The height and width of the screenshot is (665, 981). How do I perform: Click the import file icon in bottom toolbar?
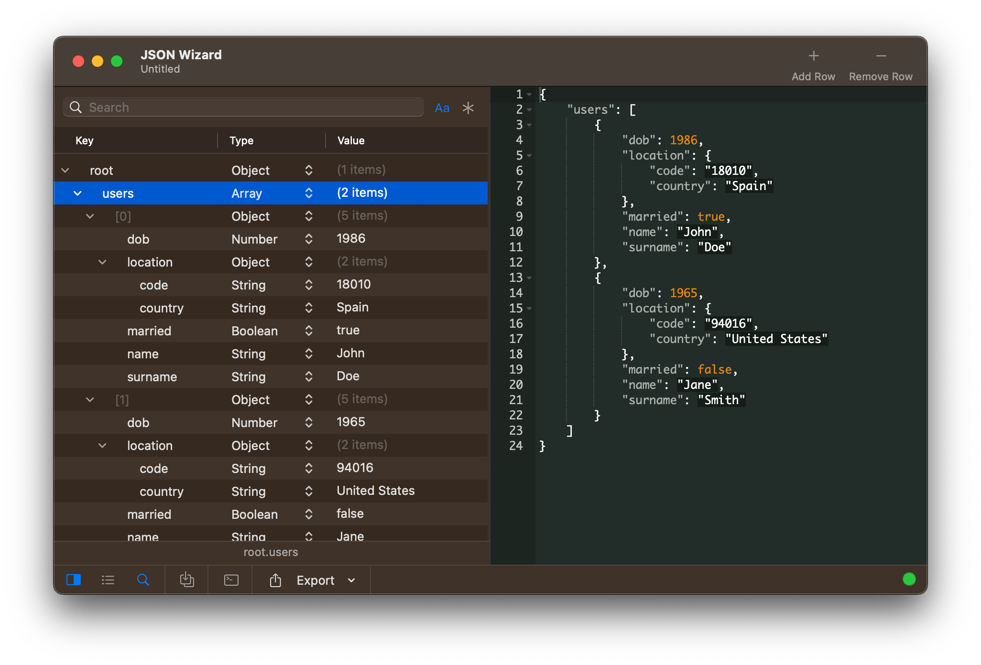(187, 580)
